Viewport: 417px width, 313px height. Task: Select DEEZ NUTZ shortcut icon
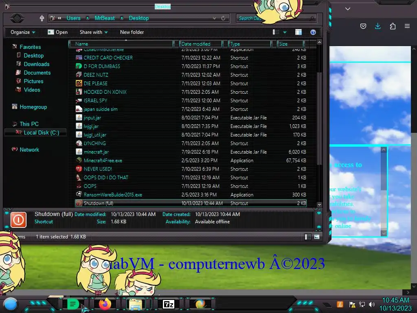79,75
